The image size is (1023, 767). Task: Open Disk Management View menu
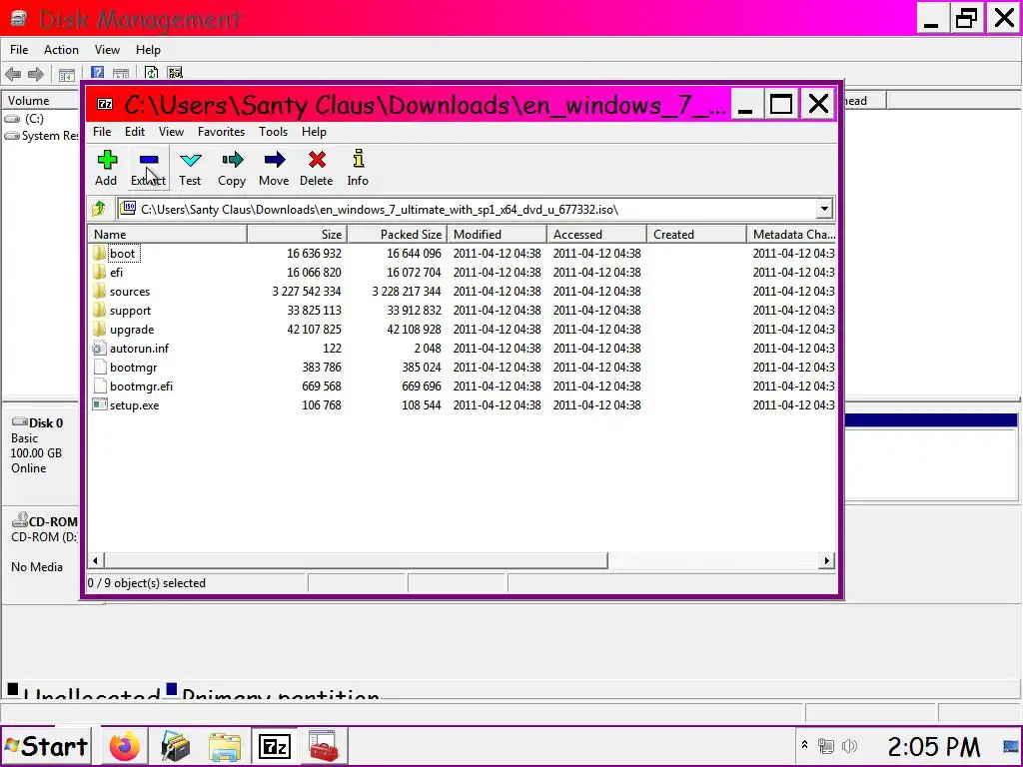(x=107, y=50)
